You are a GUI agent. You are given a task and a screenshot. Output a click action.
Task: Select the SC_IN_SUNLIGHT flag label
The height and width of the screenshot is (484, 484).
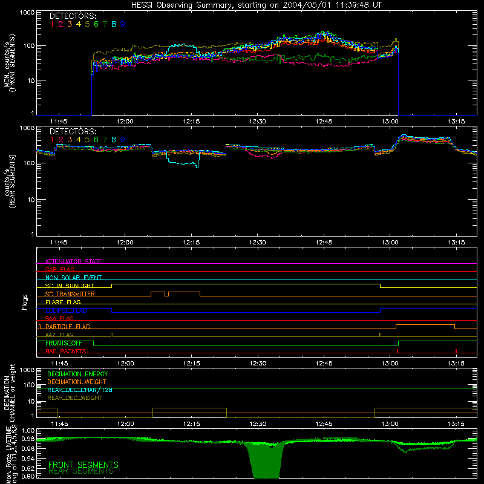tap(70, 286)
